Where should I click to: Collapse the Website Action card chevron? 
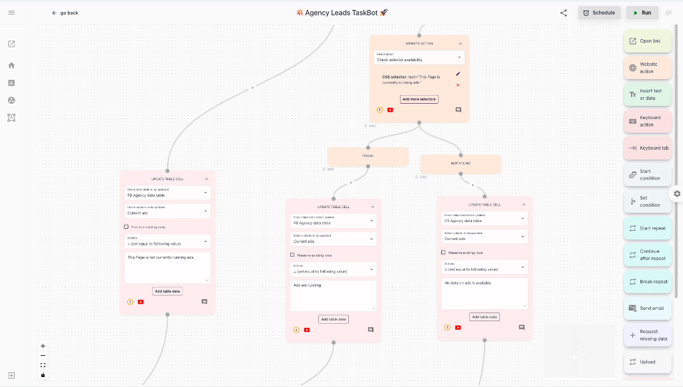click(x=460, y=43)
